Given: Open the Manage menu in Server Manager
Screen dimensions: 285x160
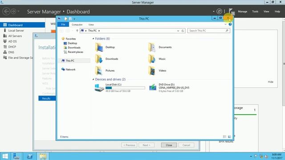Looking at the screenshot, I should pos(242,12).
